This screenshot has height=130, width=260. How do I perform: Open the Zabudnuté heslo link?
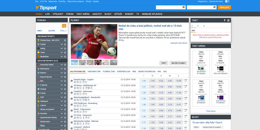coord(216,1)
